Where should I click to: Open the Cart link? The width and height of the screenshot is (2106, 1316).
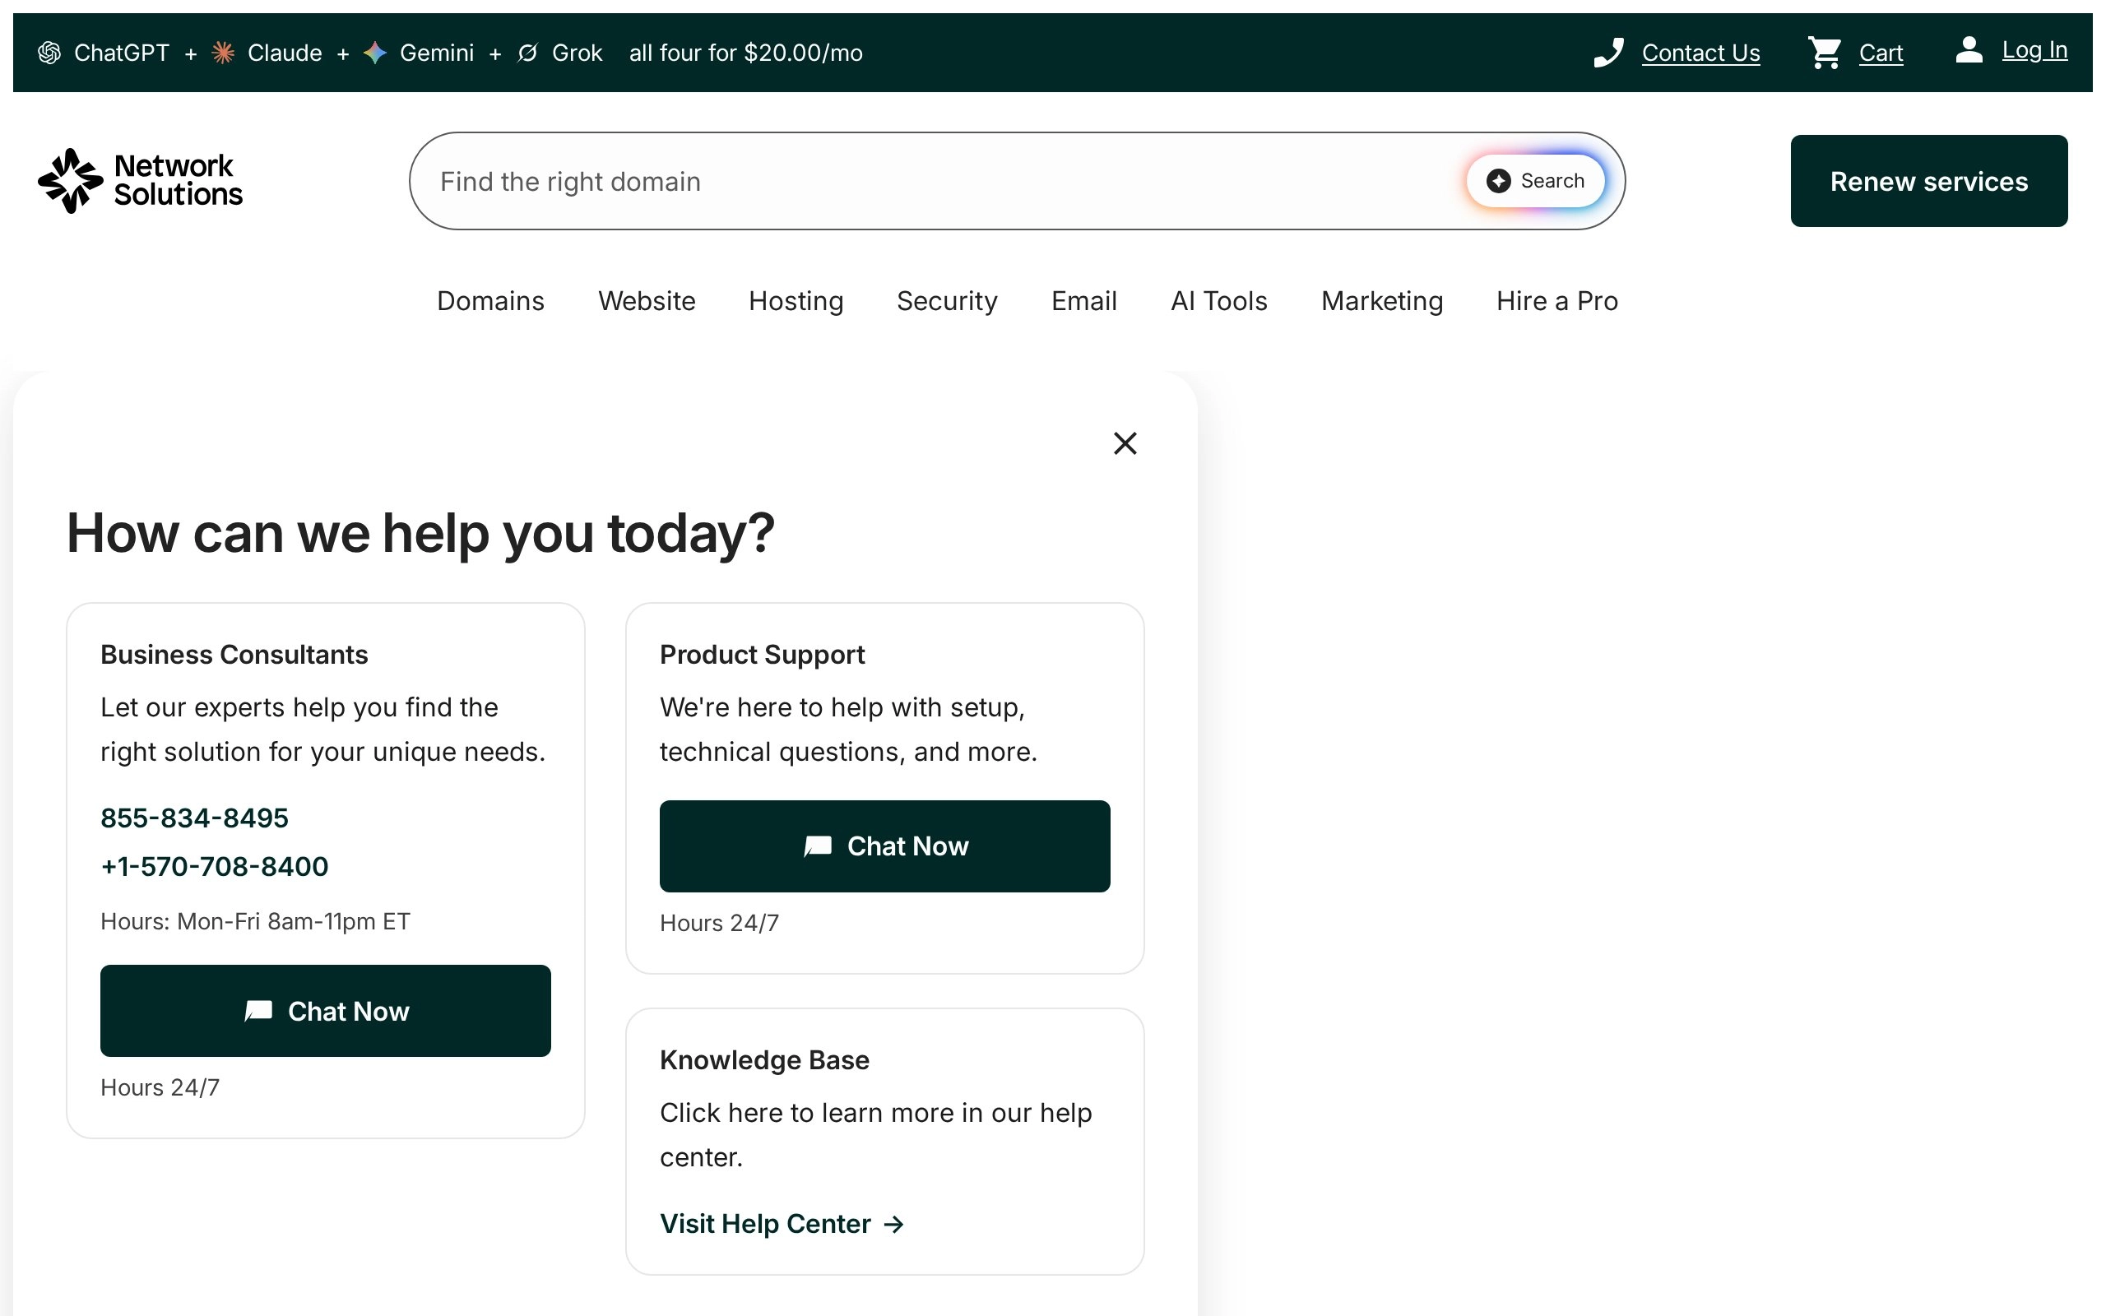pos(1881,53)
